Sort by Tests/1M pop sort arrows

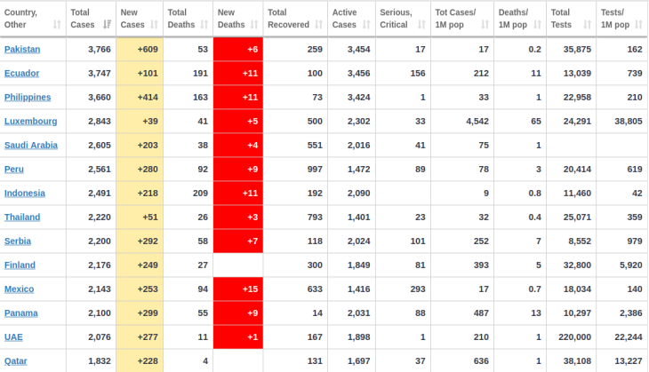pos(639,25)
